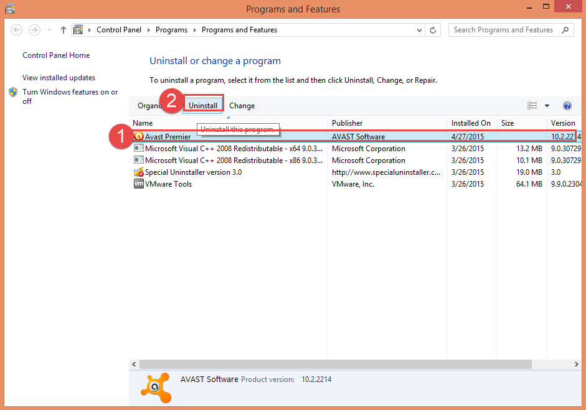Image resolution: width=586 pixels, height=410 pixels.
Task: Close the Programs and Features window
Action: pos(569,7)
